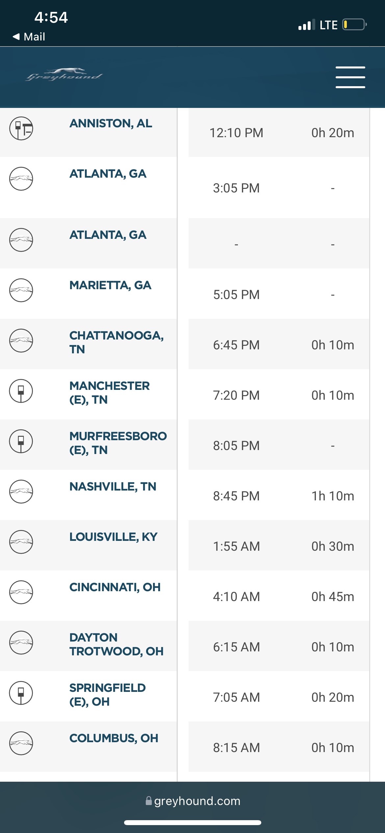Click the Nashville 8:45 PM arrival time

coord(236,496)
